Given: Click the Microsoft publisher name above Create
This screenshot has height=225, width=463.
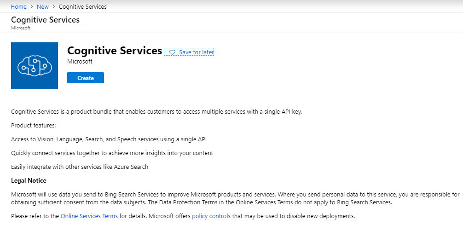Looking at the screenshot, I should (x=80, y=62).
